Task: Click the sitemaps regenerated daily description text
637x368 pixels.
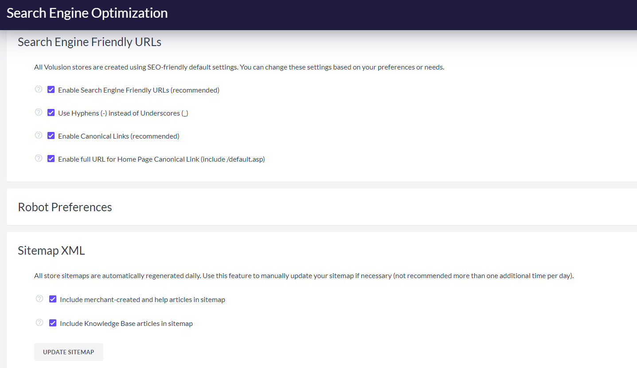Action: (x=304, y=276)
